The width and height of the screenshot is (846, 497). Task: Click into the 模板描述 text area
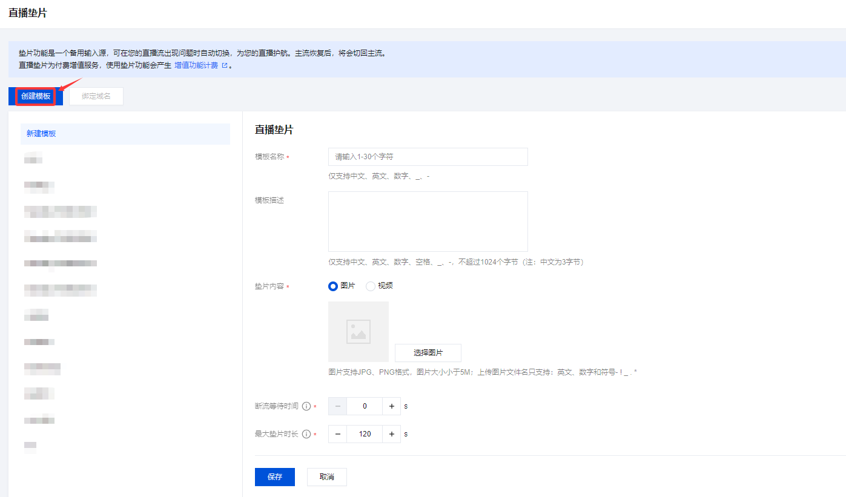(428, 221)
